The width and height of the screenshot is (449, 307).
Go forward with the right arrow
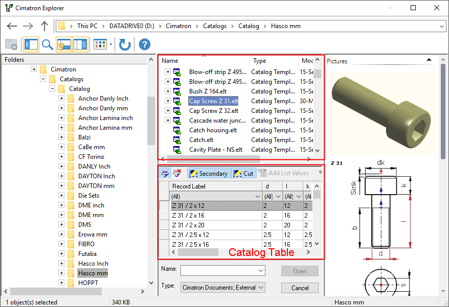click(x=28, y=26)
